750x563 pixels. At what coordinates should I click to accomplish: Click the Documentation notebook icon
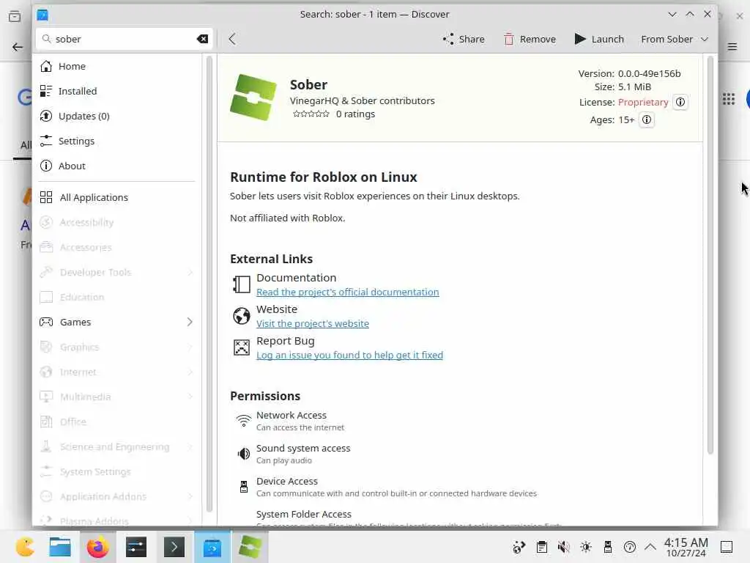[x=241, y=284]
